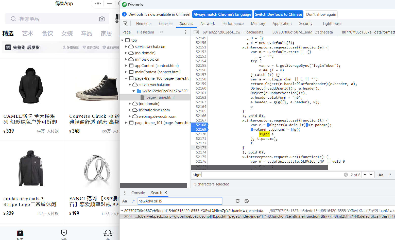Expand mainContext (context.html) frame
Image resolution: width=395 pixels, height=240 pixels.
pos(126,72)
